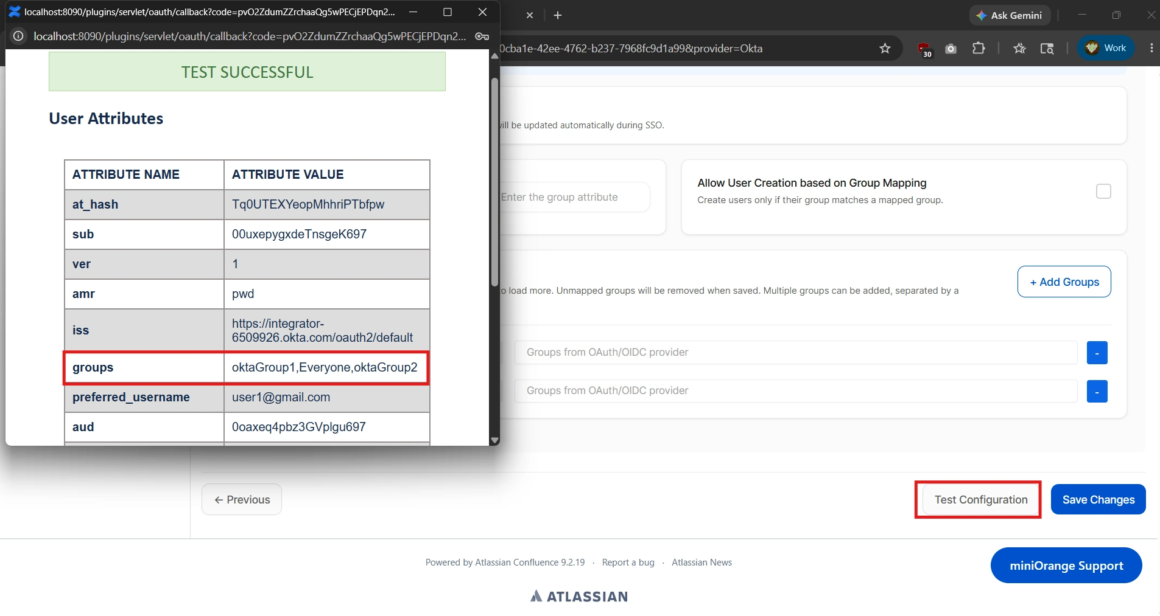The width and height of the screenshot is (1160, 616).
Task: Minimize the OAuth callback popup window
Action: (x=413, y=12)
